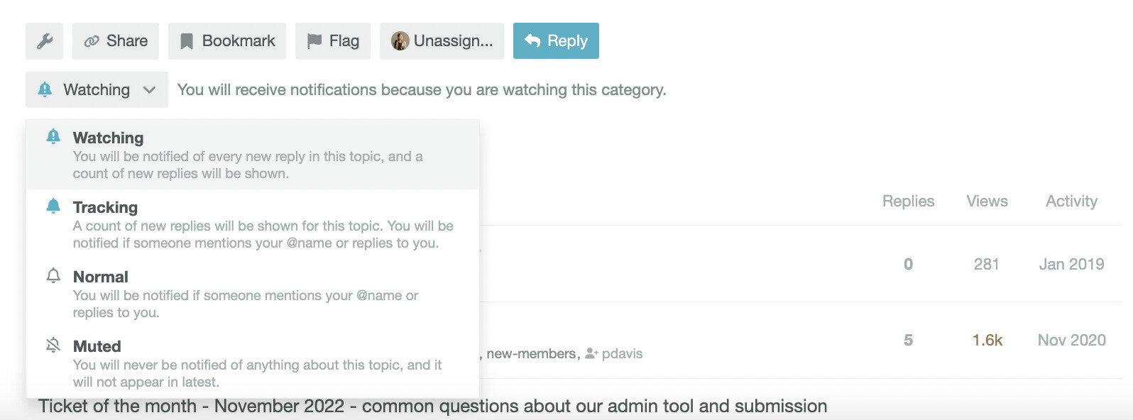Click the Share topic button

tap(116, 41)
